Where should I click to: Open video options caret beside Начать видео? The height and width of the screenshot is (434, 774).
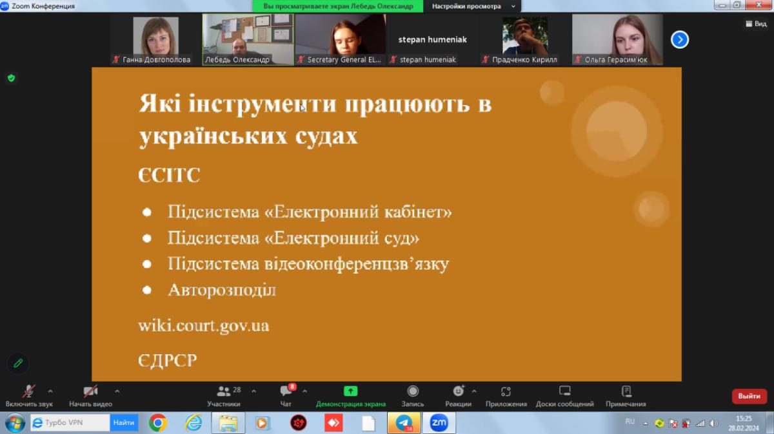117,391
